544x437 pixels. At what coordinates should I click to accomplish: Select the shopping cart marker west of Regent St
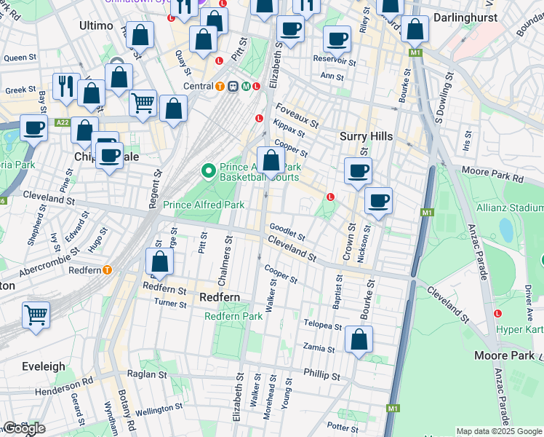click(x=143, y=106)
